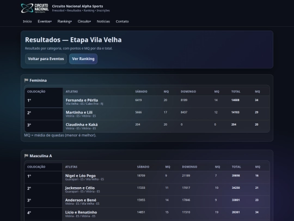Click Fernanda e Pérlla Saturday score 6419

[x=138, y=100]
